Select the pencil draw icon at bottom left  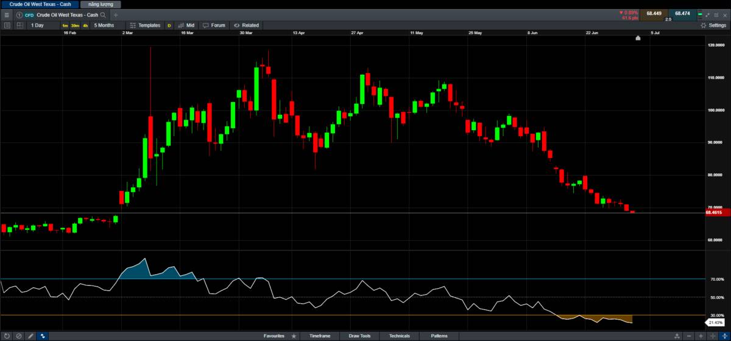click(31, 336)
